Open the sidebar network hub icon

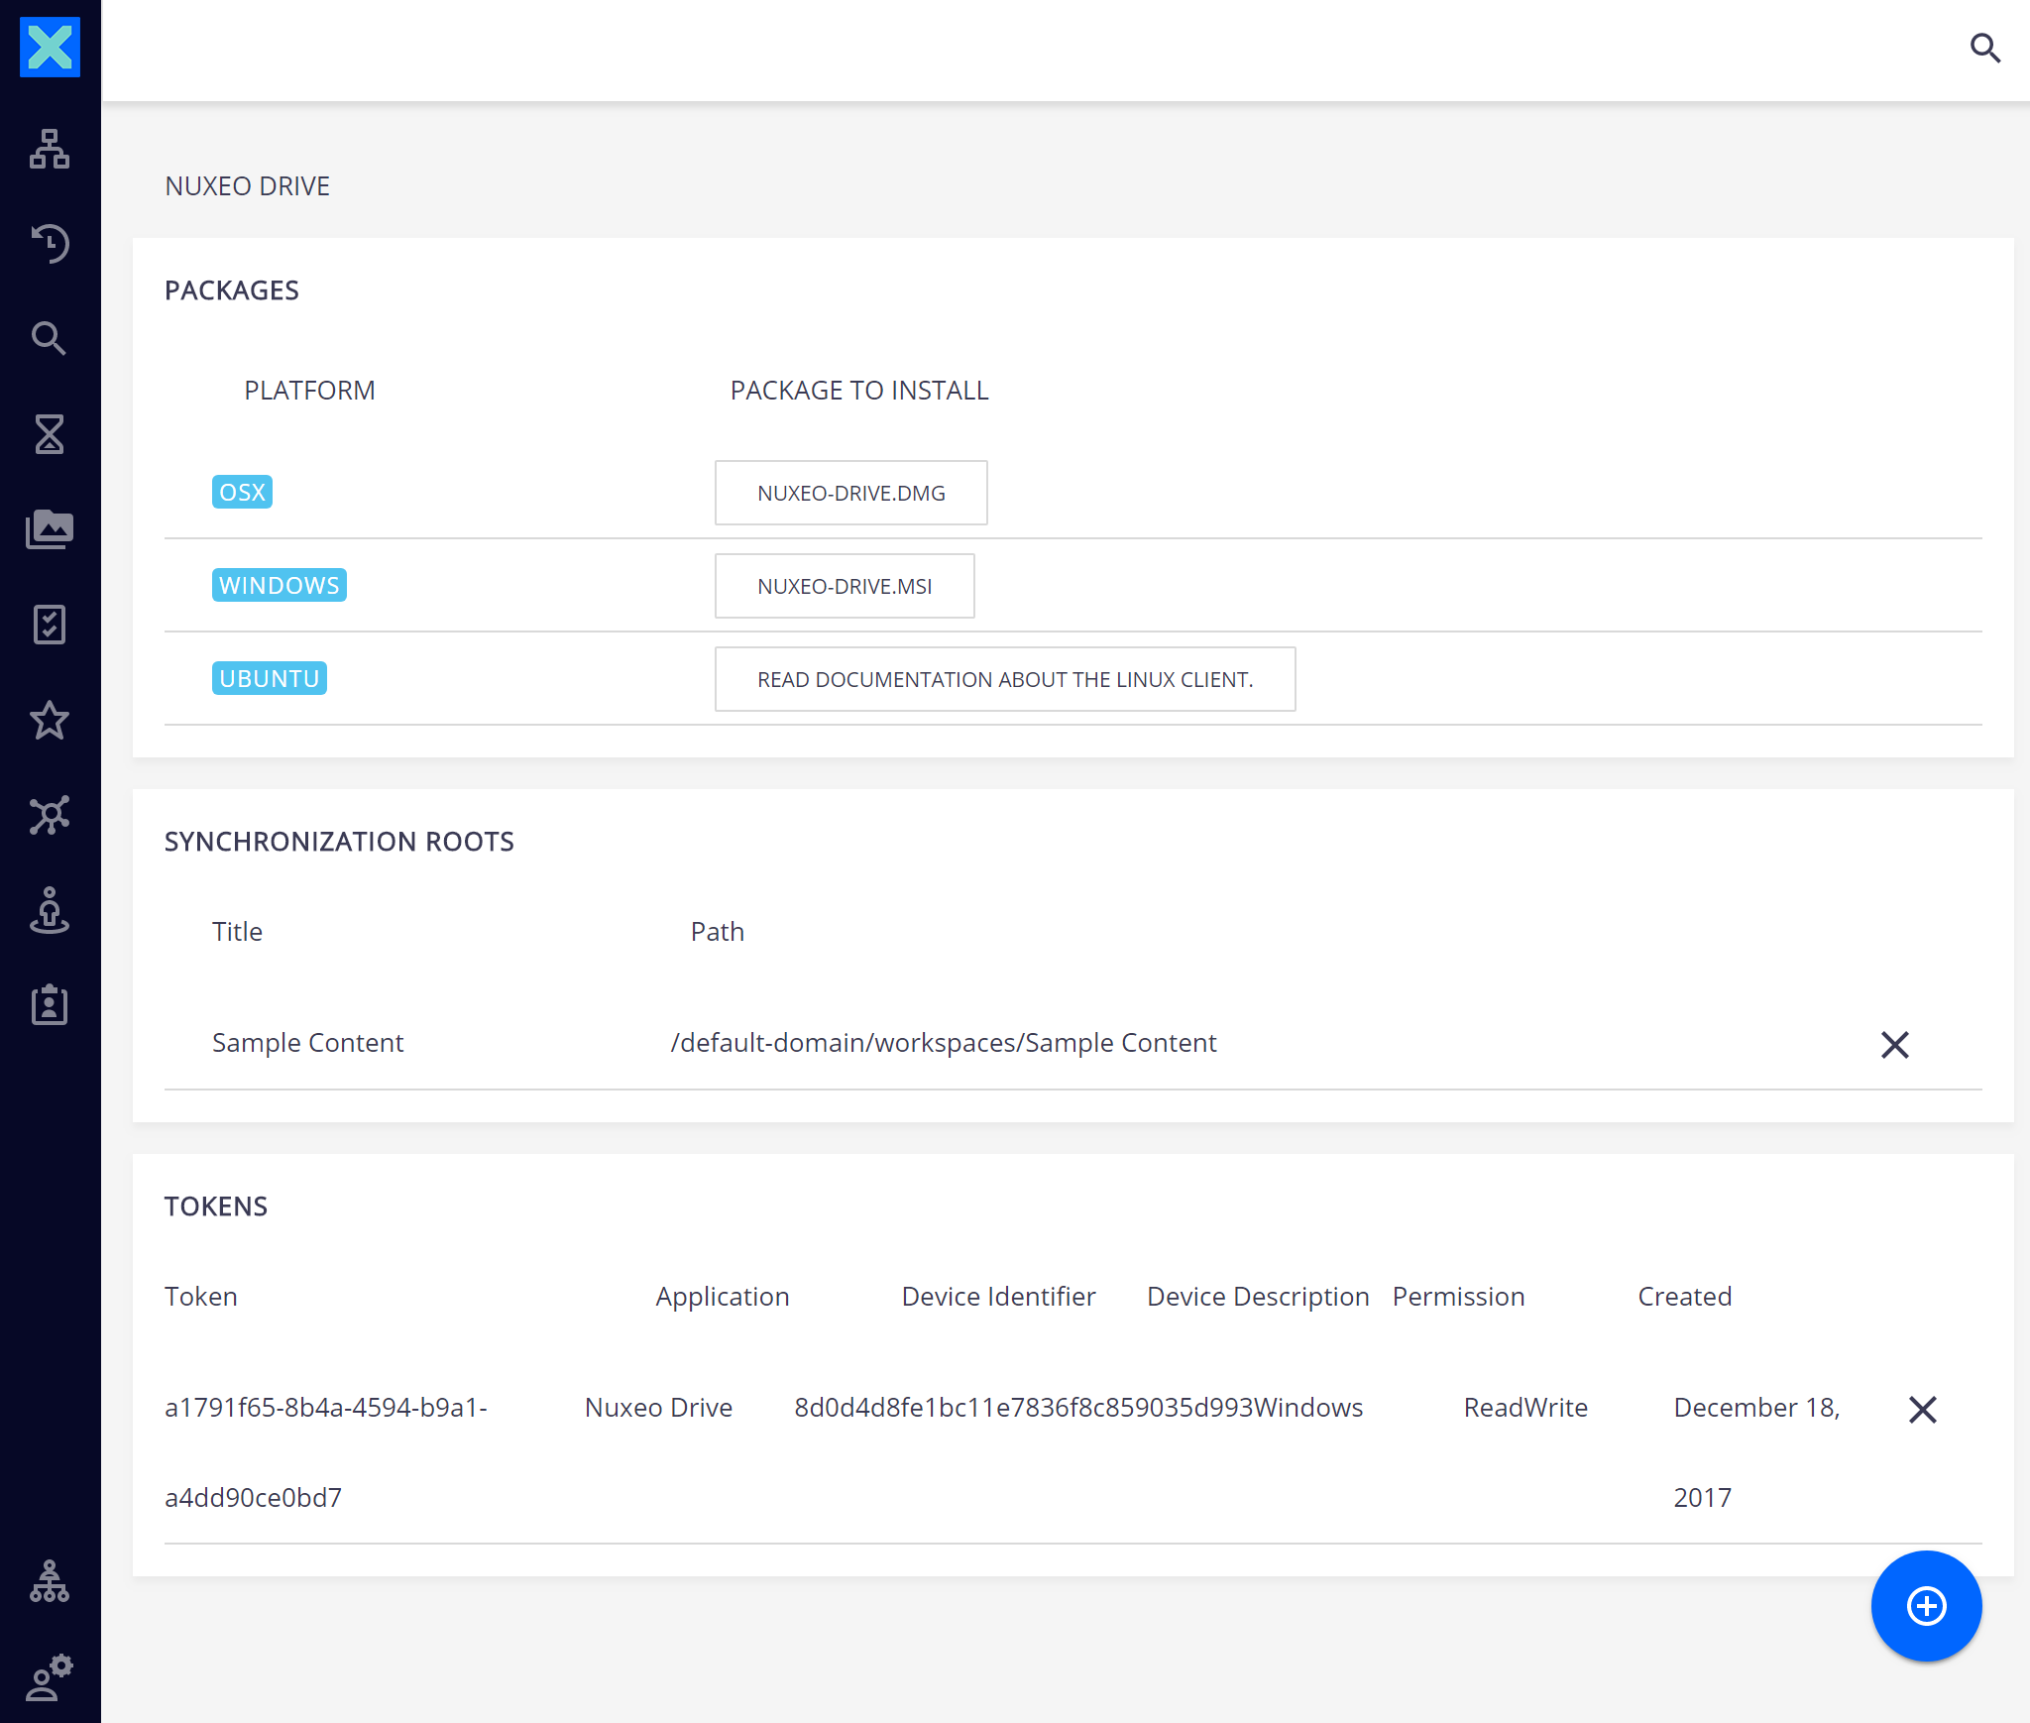pyautogui.click(x=50, y=815)
